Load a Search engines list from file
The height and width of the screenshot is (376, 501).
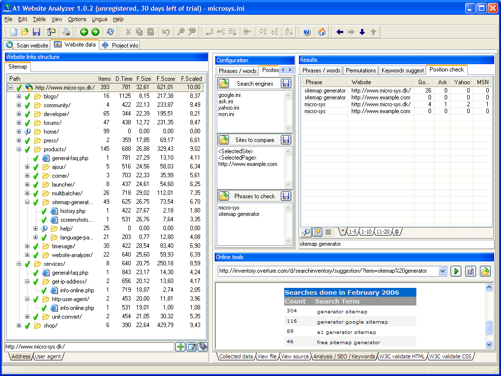tap(224, 83)
